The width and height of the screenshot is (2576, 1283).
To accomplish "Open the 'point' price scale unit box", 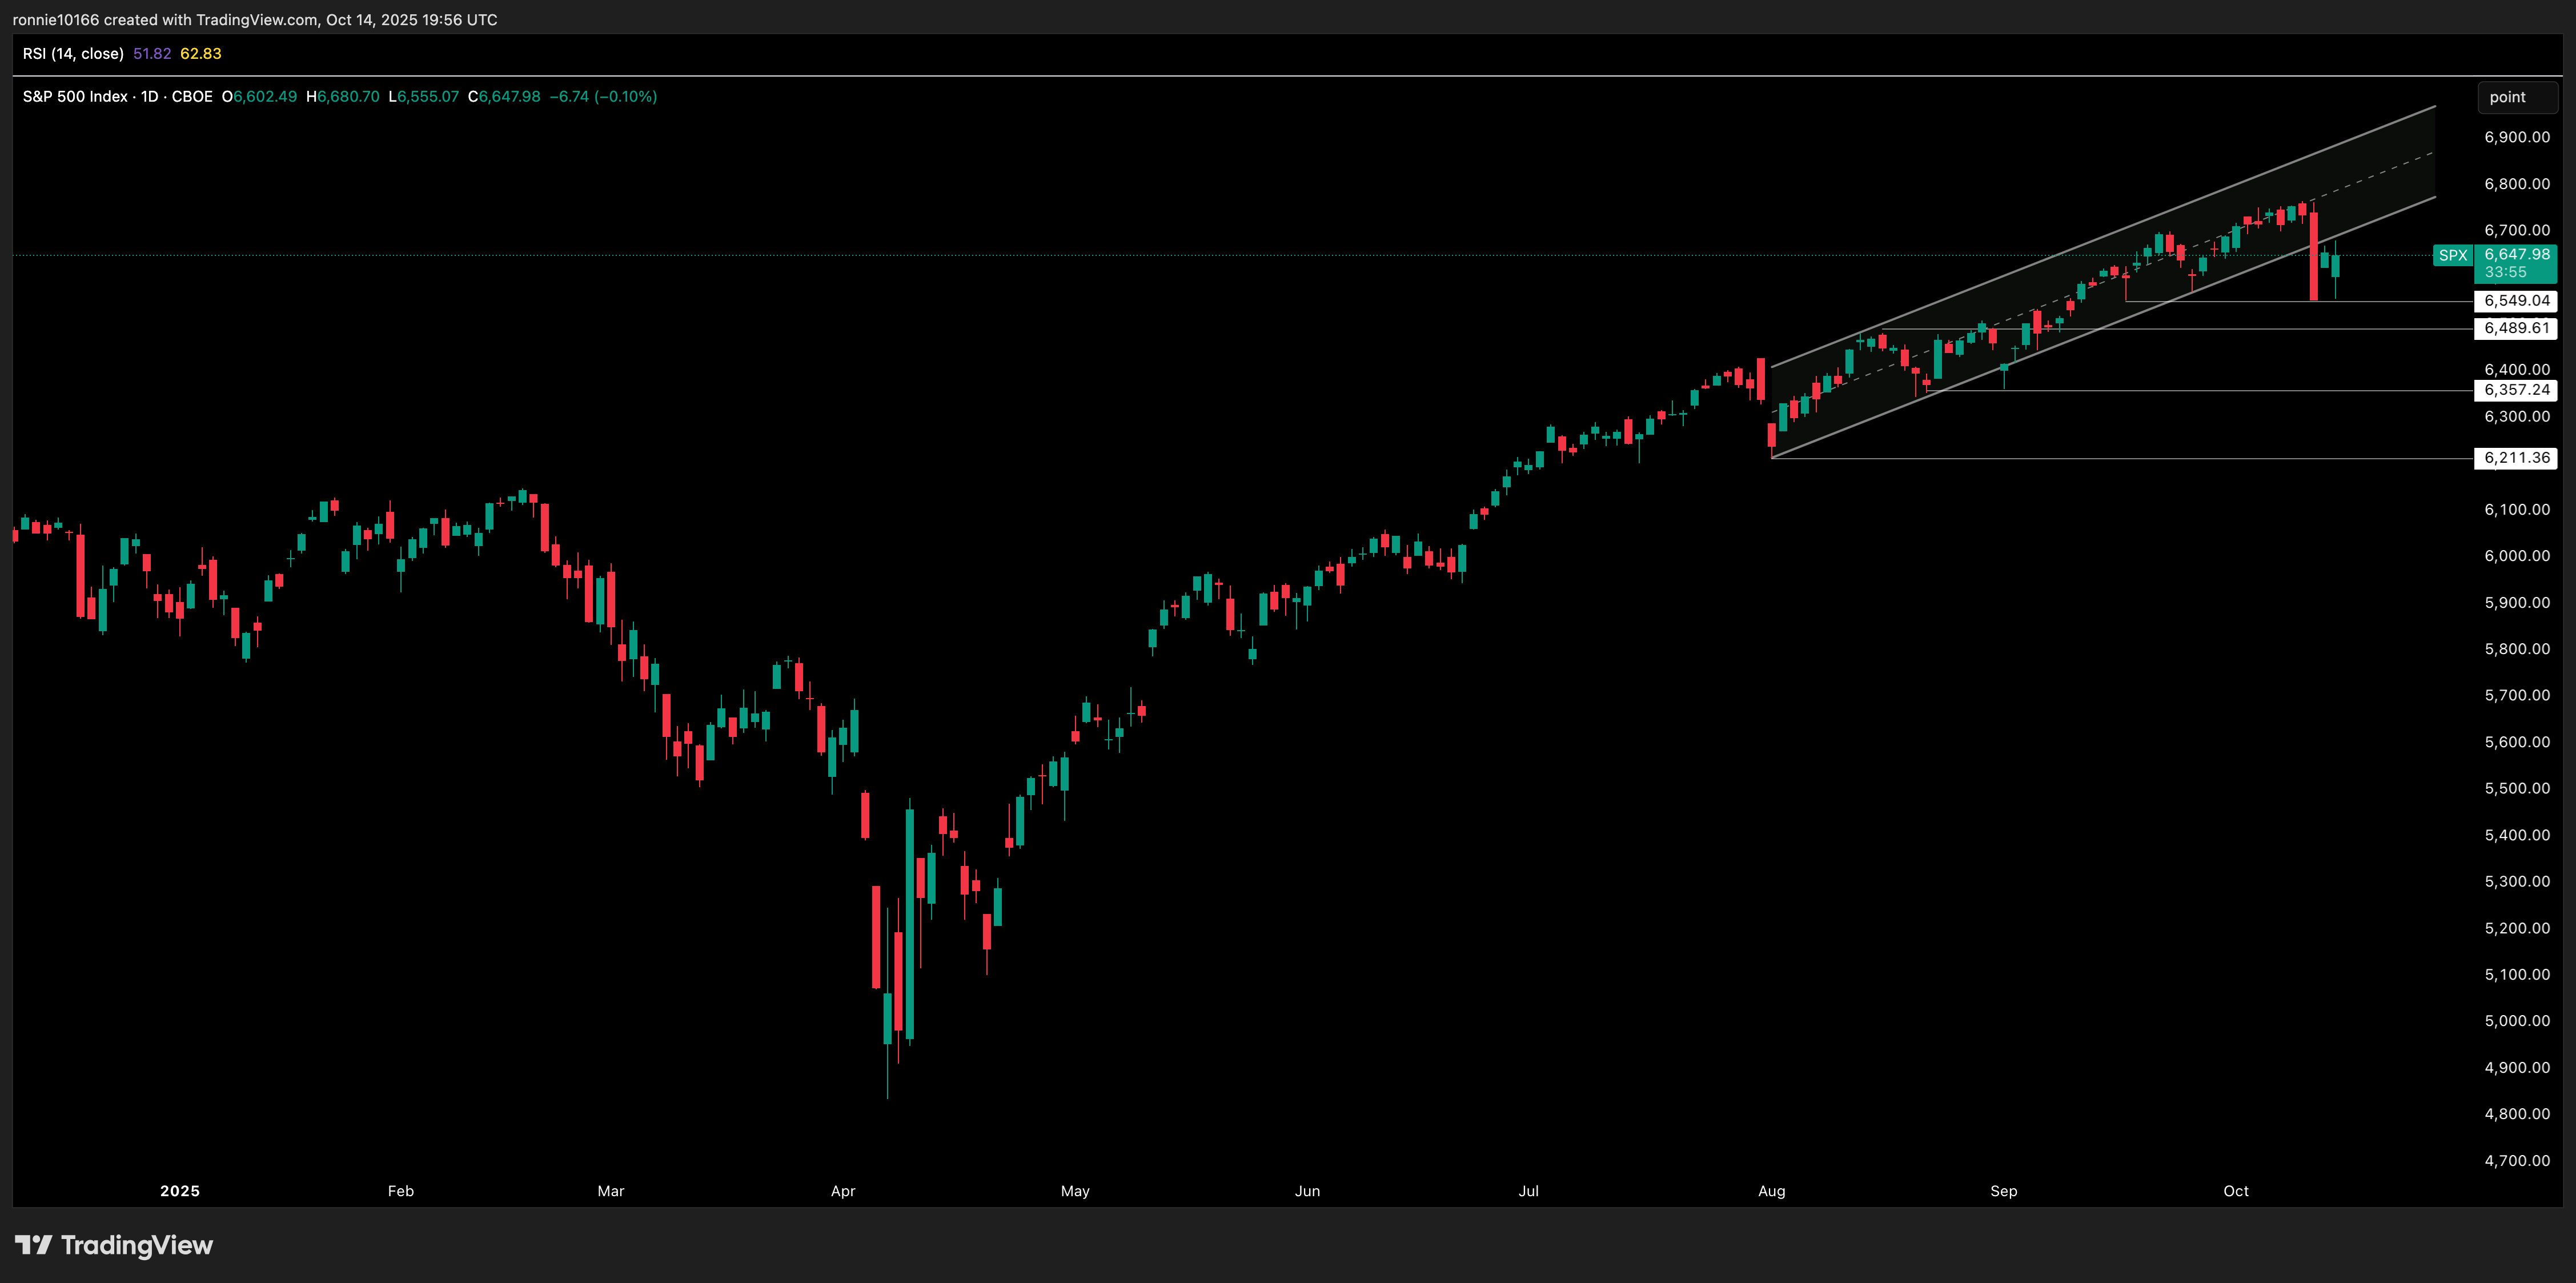I will coord(2516,97).
